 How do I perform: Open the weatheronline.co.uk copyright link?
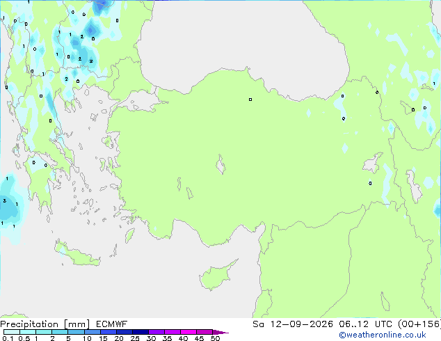pyautogui.click(x=382, y=335)
